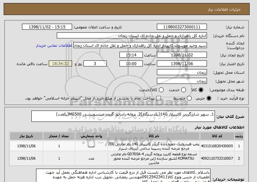Click the شماره نیاز field 1198003273000111

click(182, 27)
